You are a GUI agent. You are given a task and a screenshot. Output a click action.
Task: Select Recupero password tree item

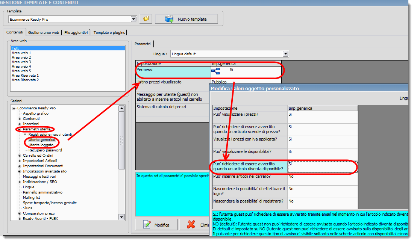point(45,150)
